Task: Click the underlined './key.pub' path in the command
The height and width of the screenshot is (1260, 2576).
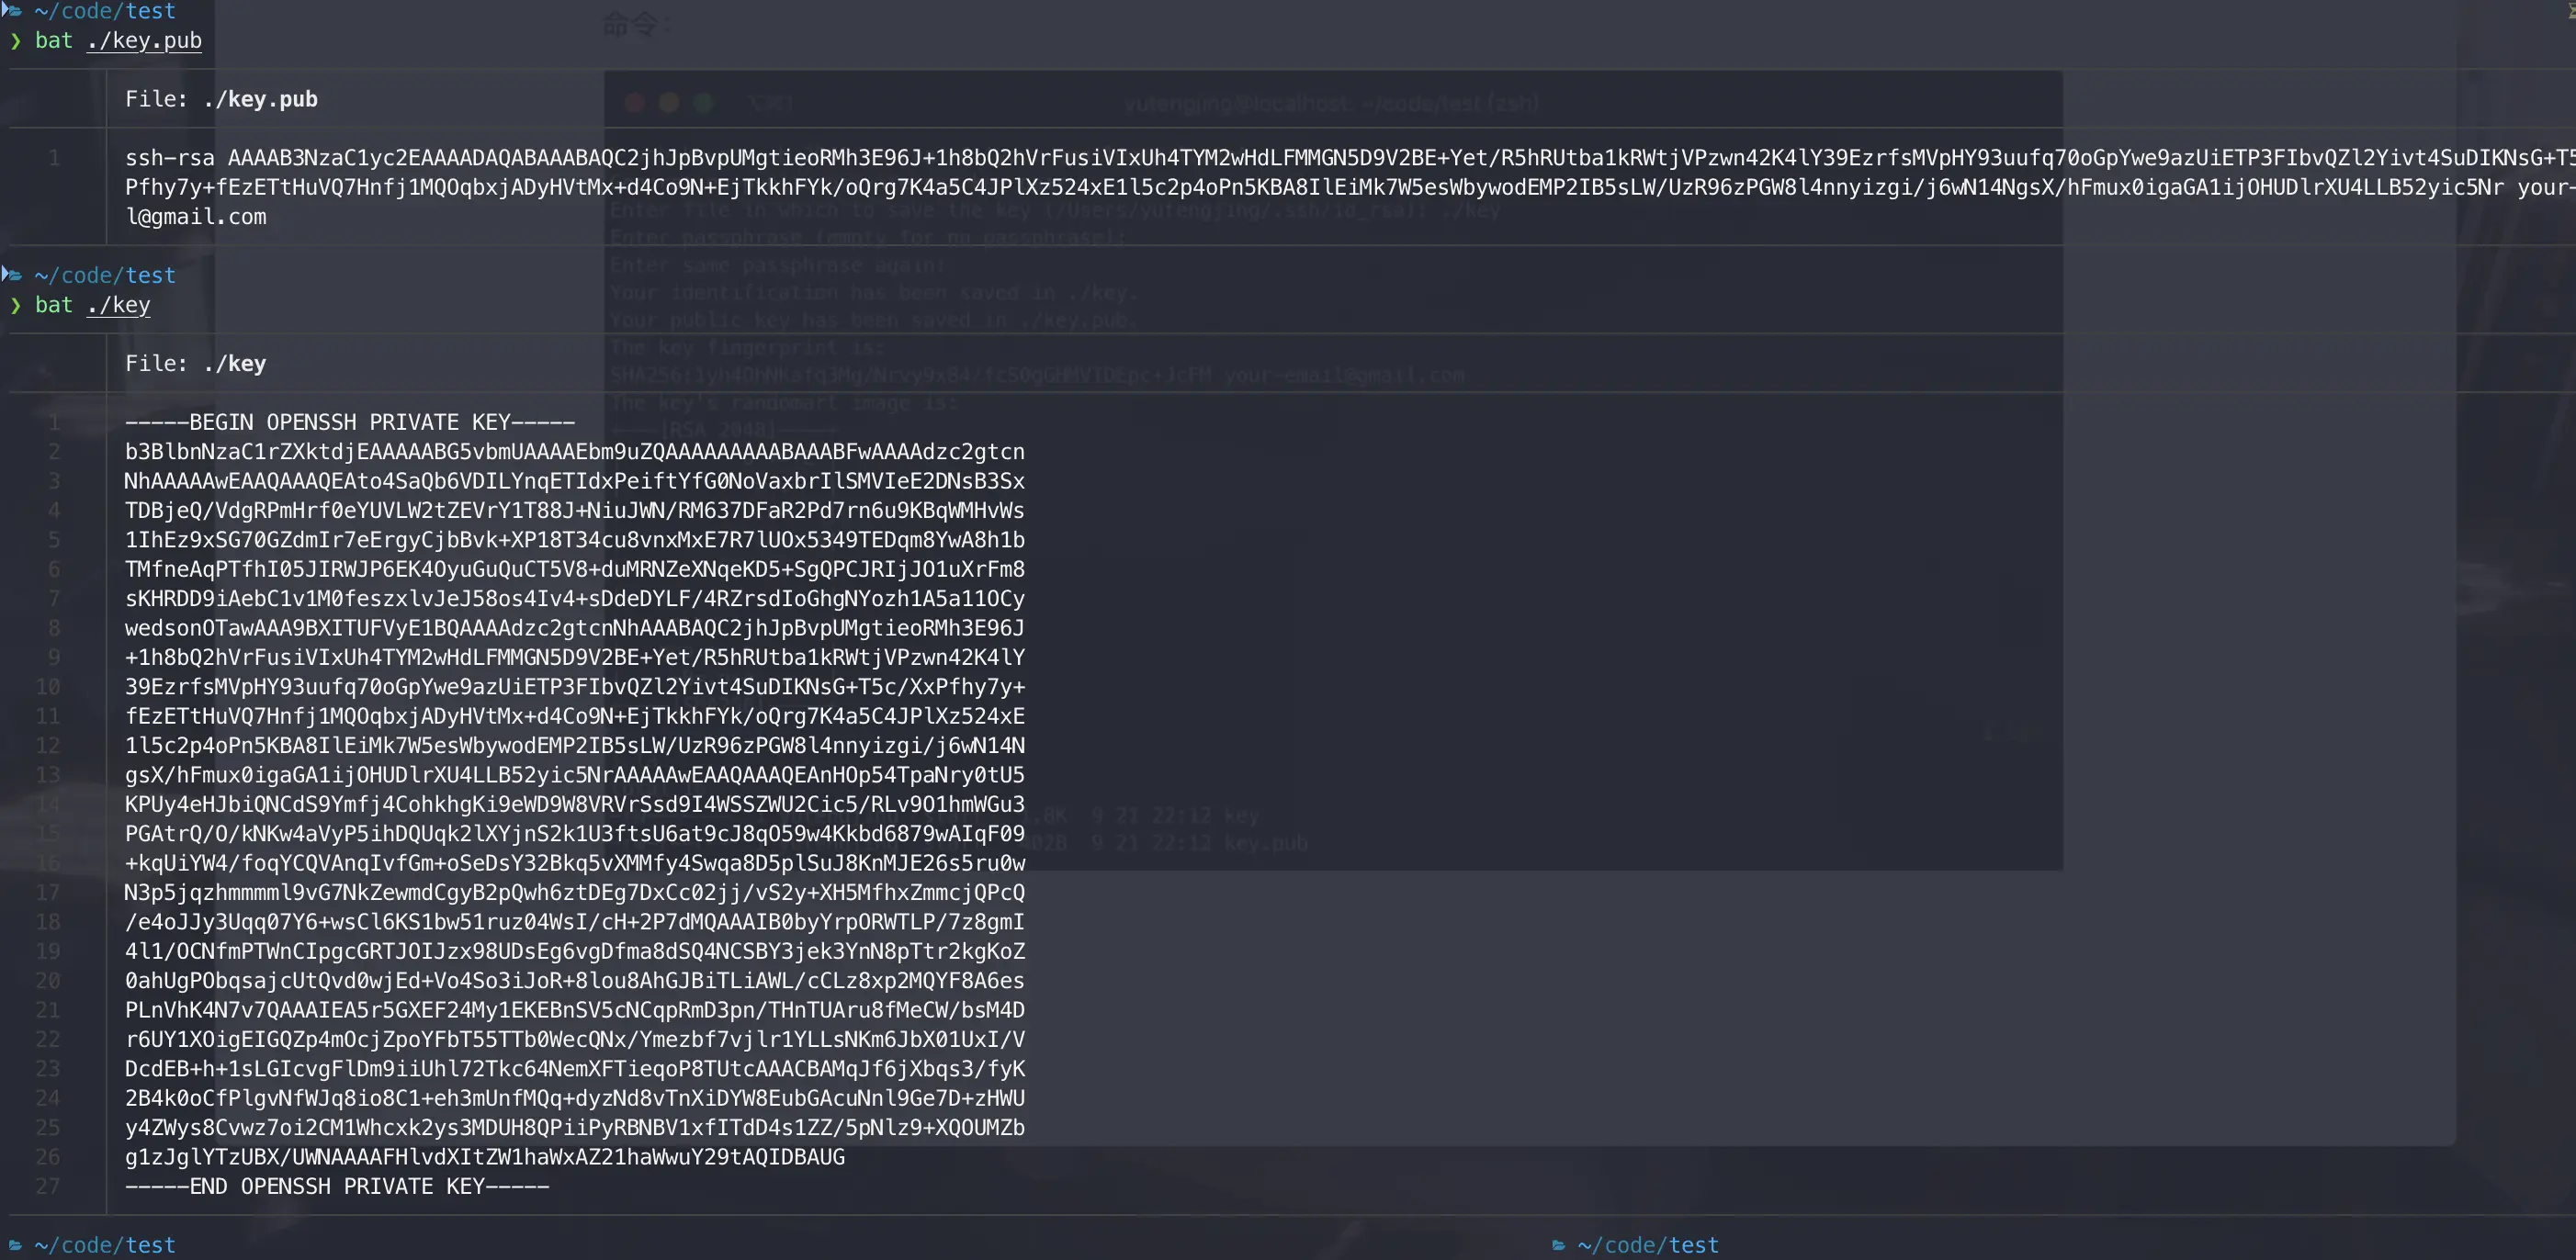Action: 144,41
